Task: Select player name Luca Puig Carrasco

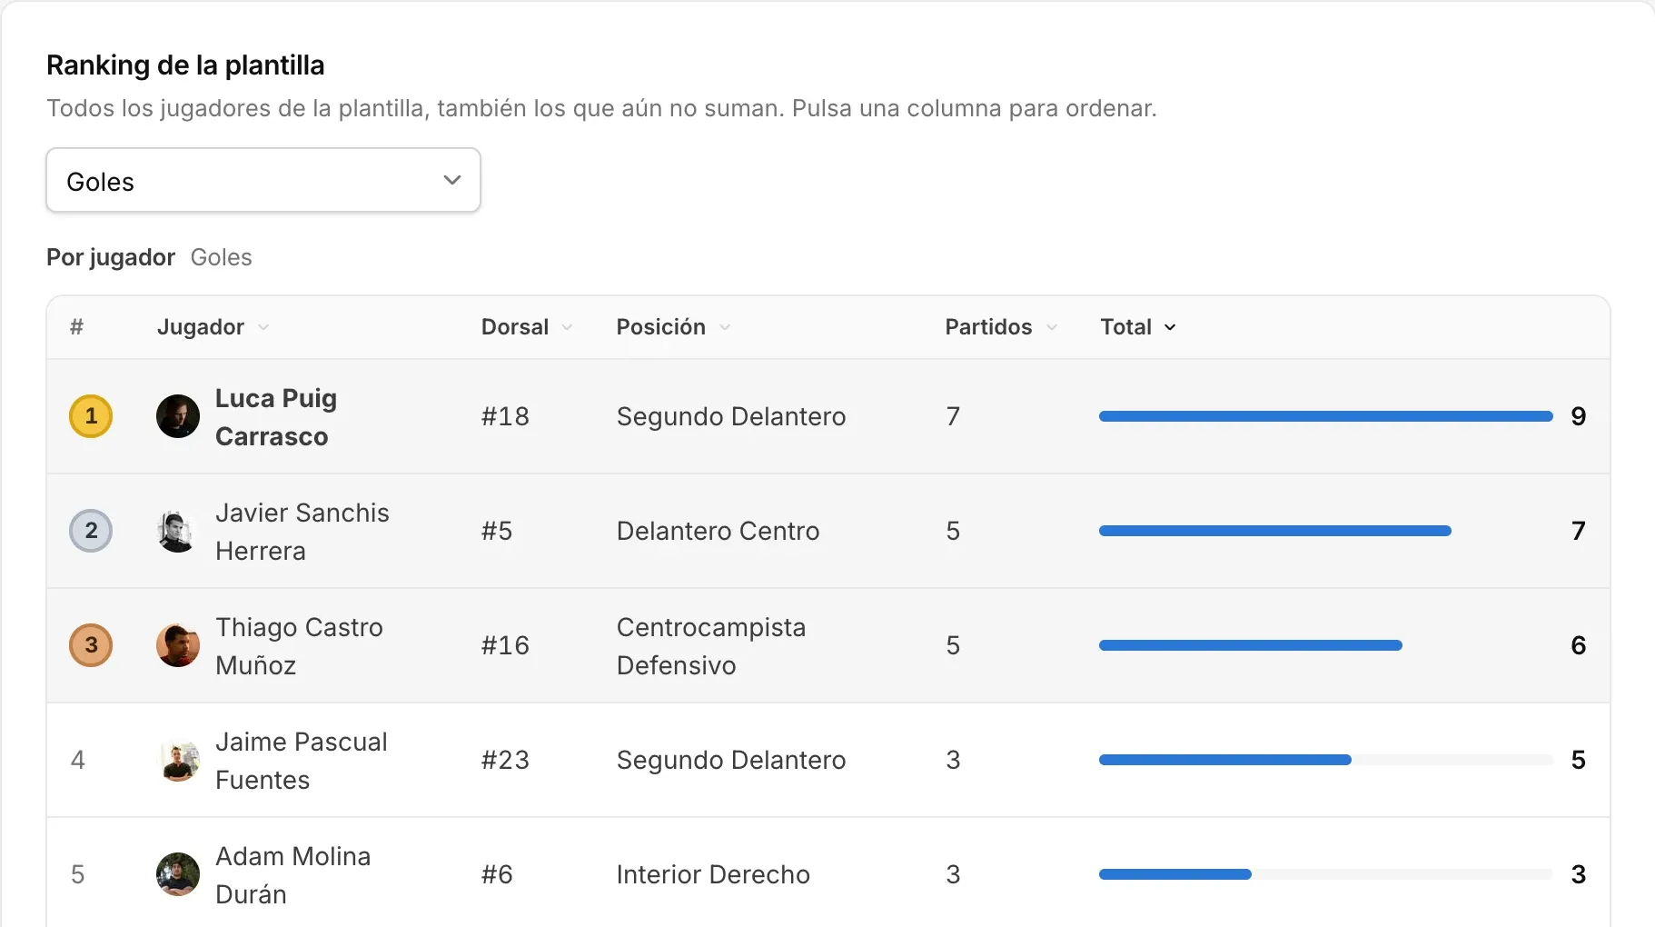Action: [x=276, y=417]
